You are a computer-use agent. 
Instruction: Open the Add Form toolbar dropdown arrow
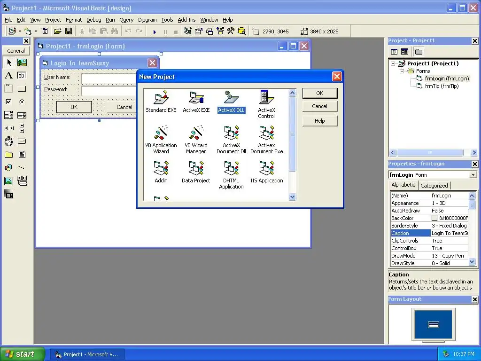(x=36, y=31)
